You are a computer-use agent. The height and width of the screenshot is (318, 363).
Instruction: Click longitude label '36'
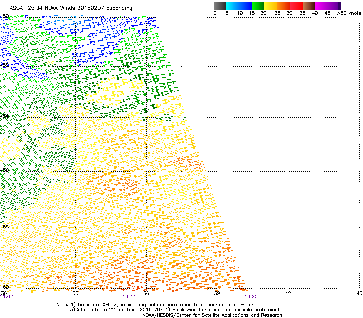click(x=146, y=293)
